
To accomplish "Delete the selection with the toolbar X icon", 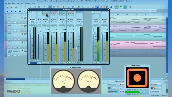I will [x=44, y=7].
